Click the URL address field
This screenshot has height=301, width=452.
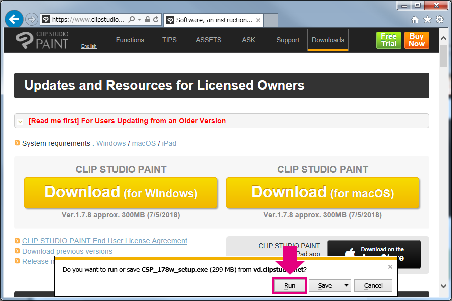click(88, 20)
